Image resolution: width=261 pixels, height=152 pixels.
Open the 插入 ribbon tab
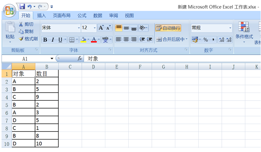click(41, 16)
